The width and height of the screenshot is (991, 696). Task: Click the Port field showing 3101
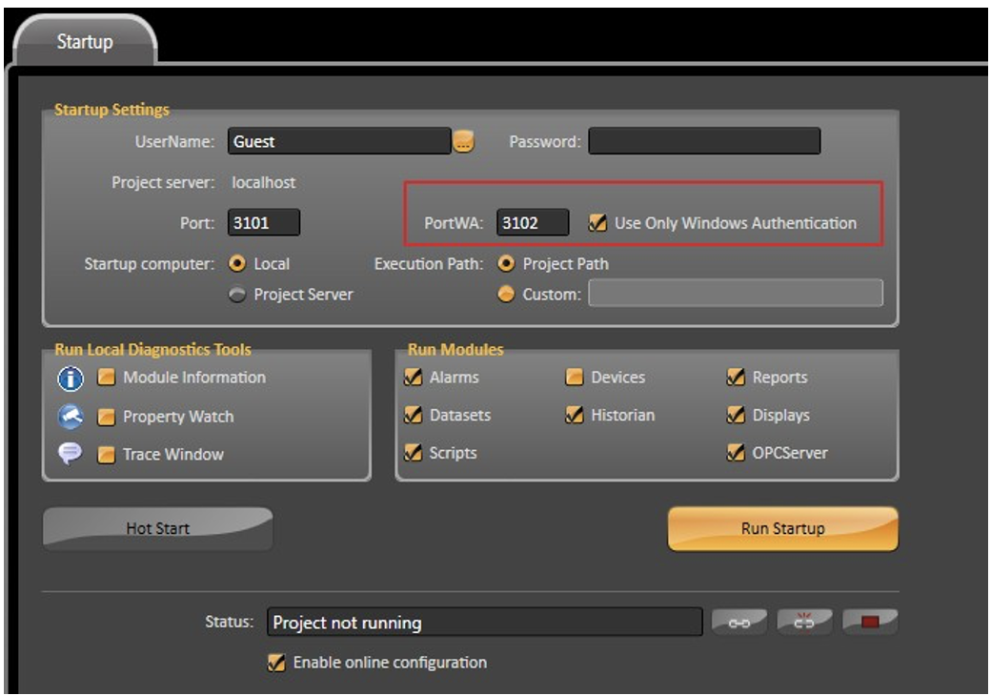point(263,223)
